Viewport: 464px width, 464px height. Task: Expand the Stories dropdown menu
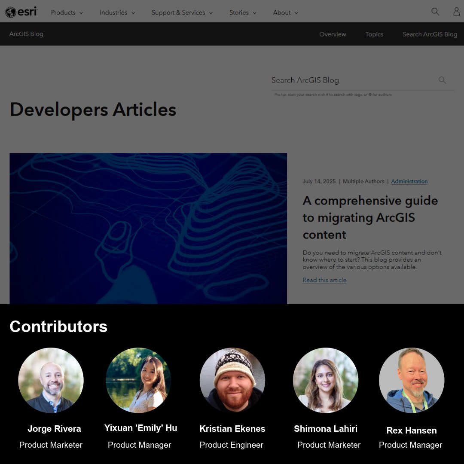(243, 12)
